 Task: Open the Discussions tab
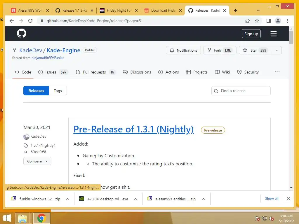pos(137,72)
